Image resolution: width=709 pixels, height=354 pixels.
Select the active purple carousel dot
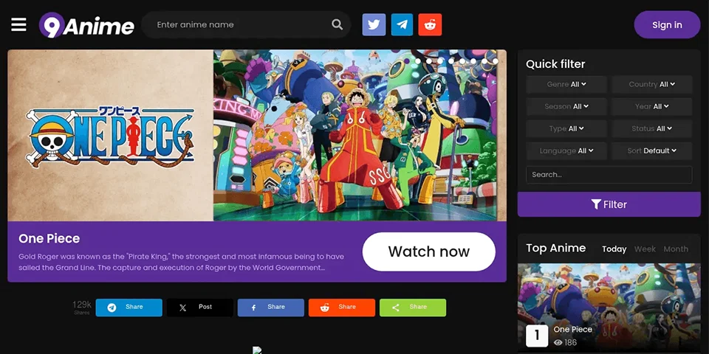point(407,61)
